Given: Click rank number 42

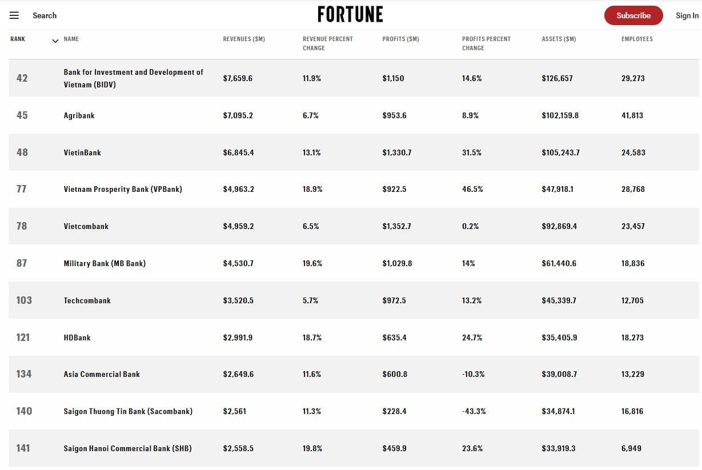Looking at the screenshot, I should click(x=22, y=78).
